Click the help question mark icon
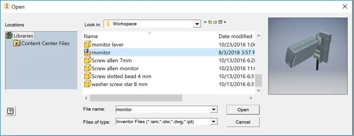Viewport: 354px width, 136px height. pyautogui.click(x=10, y=111)
